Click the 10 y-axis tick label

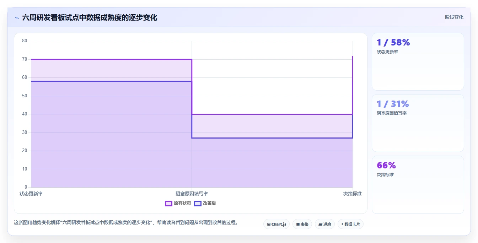pos(25,169)
